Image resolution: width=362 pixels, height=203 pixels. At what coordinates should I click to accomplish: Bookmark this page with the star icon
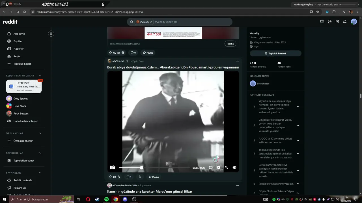click(x=318, y=12)
